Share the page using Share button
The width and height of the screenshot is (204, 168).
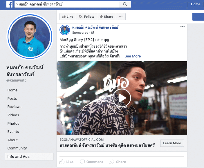click(106, 17)
